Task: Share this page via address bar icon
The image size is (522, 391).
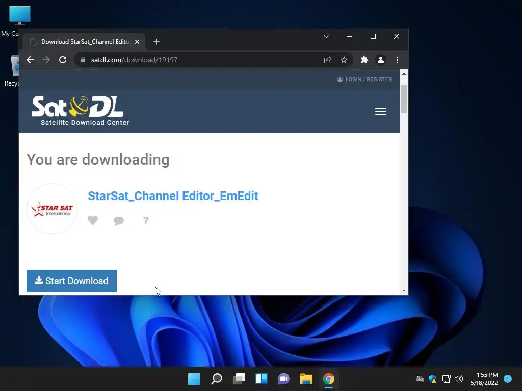Action: click(x=328, y=60)
